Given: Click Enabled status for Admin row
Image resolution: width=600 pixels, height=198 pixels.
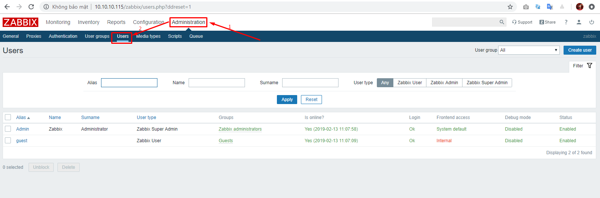Looking at the screenshot, I should click(568, 129).
